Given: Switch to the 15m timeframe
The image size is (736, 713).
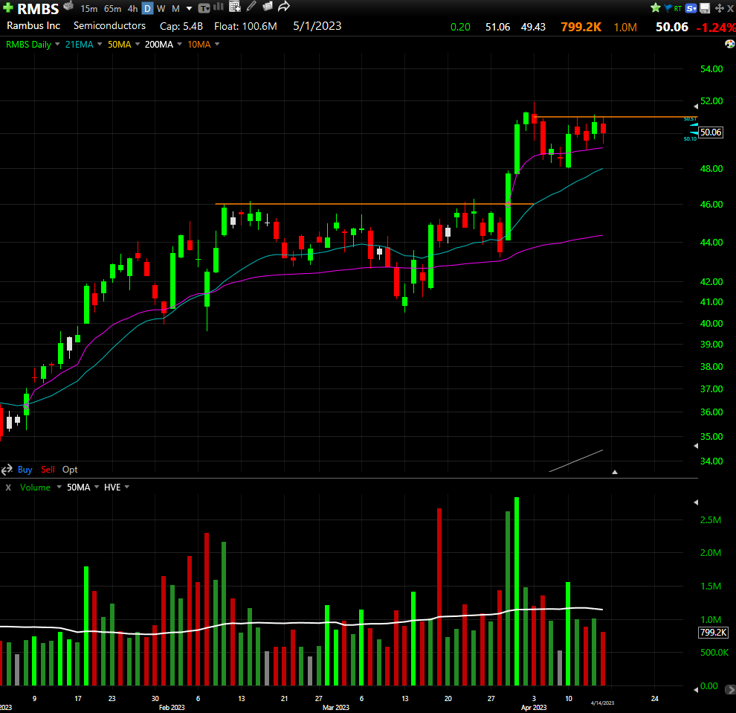Looking at the screenshot, I should click(x=88, y=8).
